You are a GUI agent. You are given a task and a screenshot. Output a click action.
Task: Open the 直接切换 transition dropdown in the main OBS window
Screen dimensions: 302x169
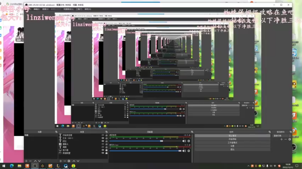(x=282, y=136)
